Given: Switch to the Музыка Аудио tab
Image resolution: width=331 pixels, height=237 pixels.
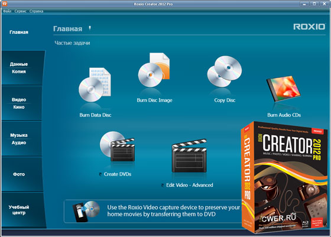Looking at the screenshot, I should 22,139.
